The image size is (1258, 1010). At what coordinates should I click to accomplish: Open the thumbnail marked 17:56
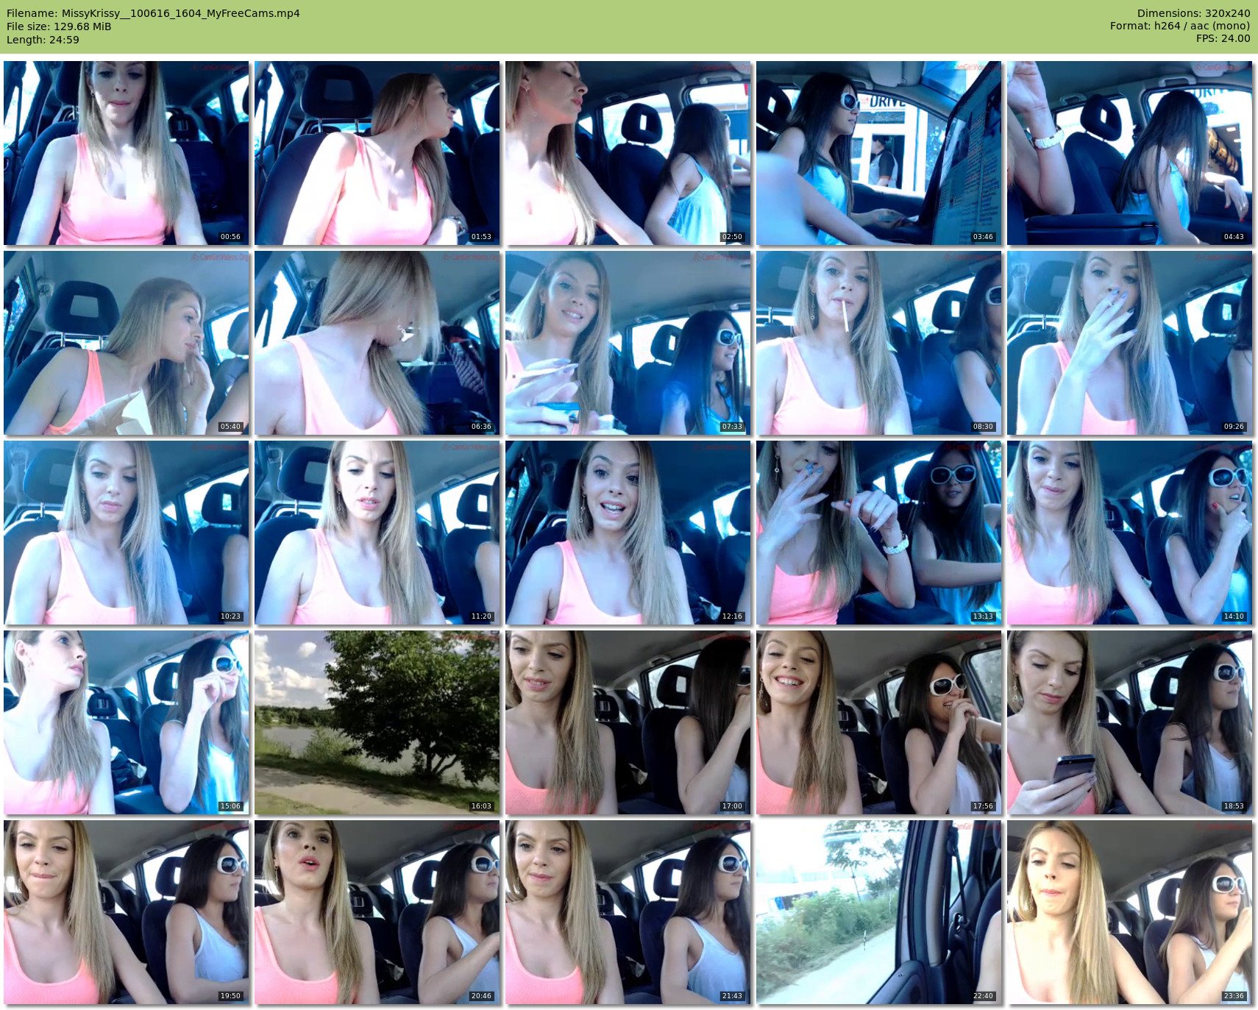coord(878,722)
